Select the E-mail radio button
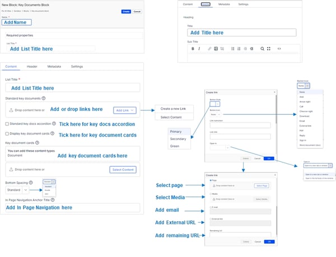This screenshot has height=257, width=336. (211, 207)
